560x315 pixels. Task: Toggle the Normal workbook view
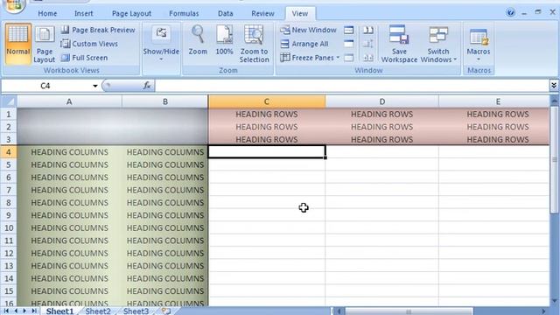(x=17, y=45)
